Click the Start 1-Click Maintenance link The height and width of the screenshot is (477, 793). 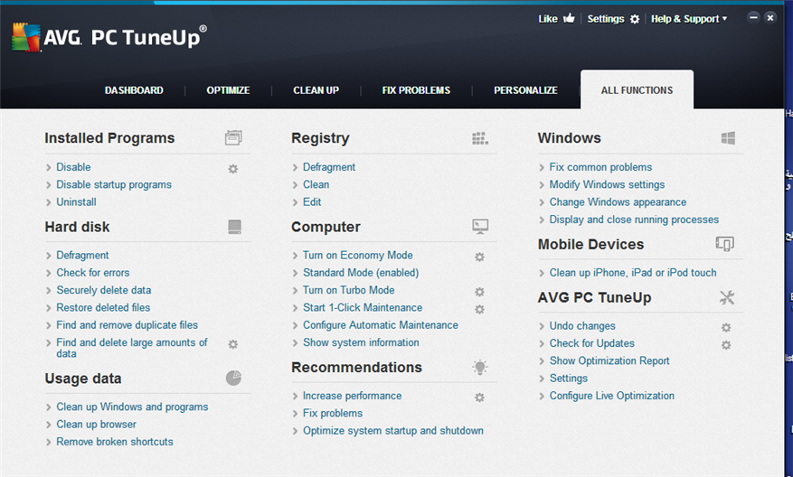click(x=362, y=307)
